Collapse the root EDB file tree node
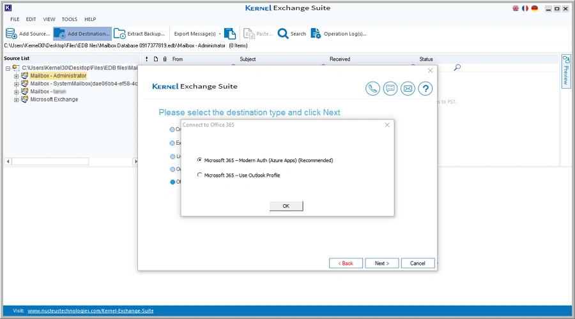 [8, 68]
